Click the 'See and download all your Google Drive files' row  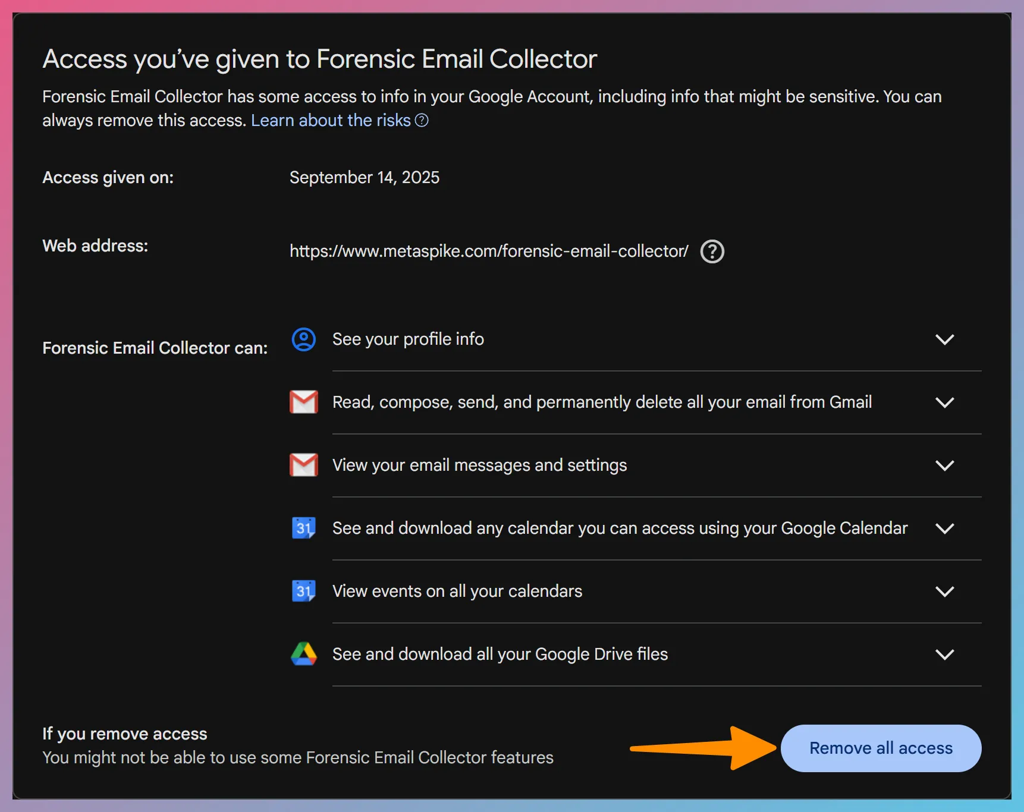click(500, 654)
